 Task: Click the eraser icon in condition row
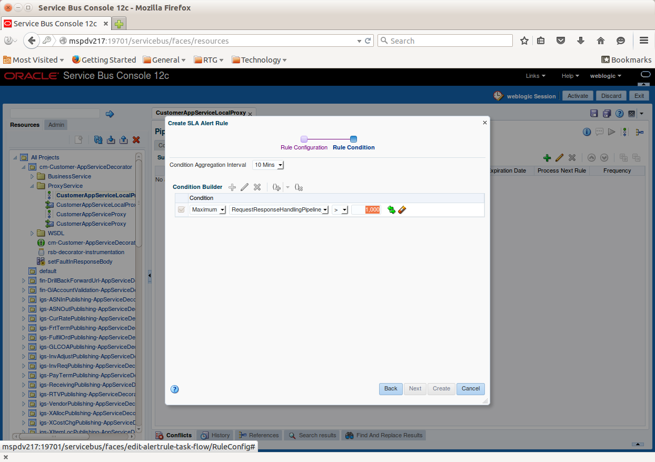coord(402,209)
